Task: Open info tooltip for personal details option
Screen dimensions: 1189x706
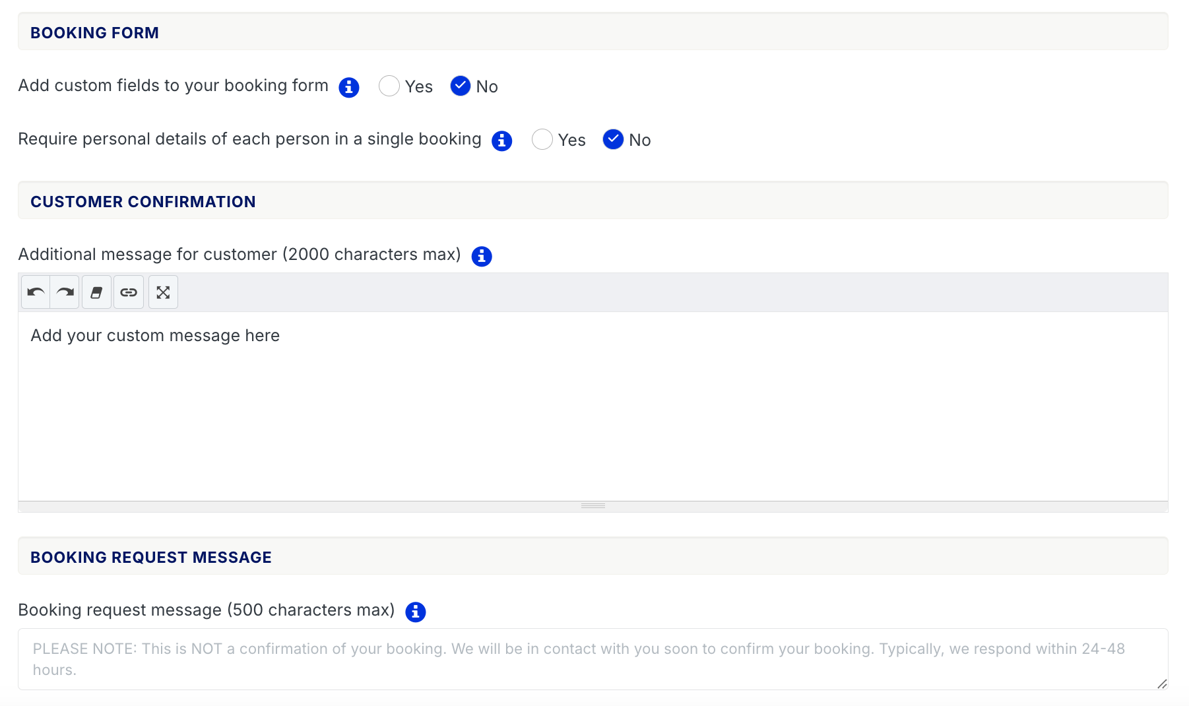Action: [x=502, y=141]
